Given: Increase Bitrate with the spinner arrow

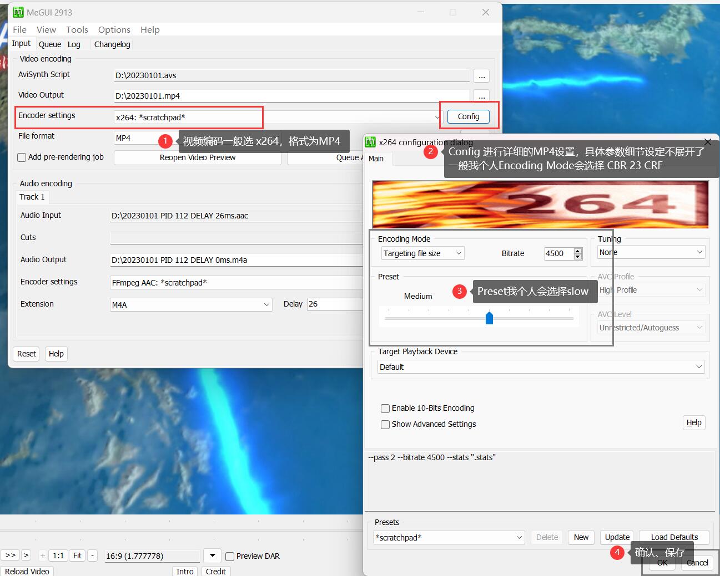Looking at the screenshot, I should (x=578, y=251).
